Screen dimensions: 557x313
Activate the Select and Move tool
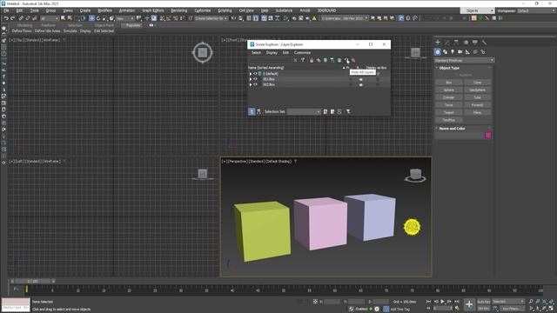[91, 18]
